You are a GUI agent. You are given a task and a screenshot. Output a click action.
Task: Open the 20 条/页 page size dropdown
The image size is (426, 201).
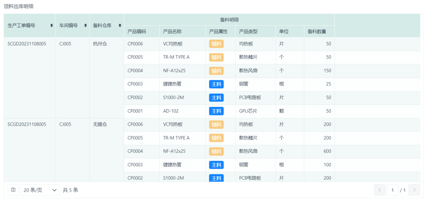(x=40, y=190)
